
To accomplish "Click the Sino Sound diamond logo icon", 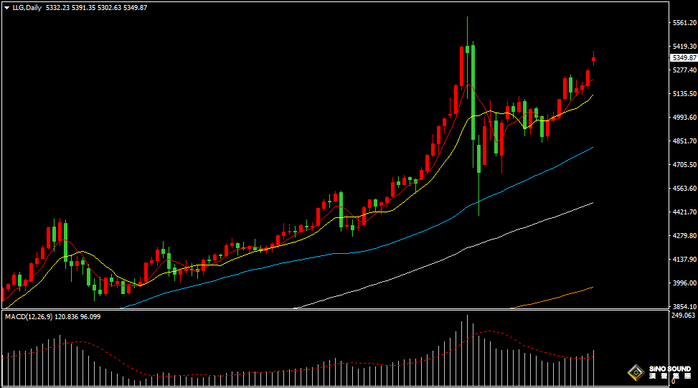I will point(636,372).
